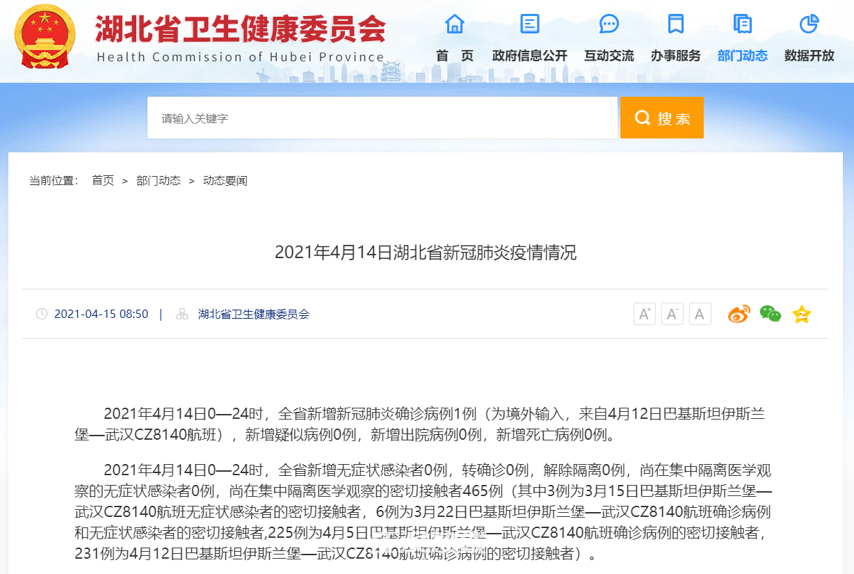Open 首页 navigation menu
The height and width of the screenshot is (574, 854).
[x=455, y=56]
